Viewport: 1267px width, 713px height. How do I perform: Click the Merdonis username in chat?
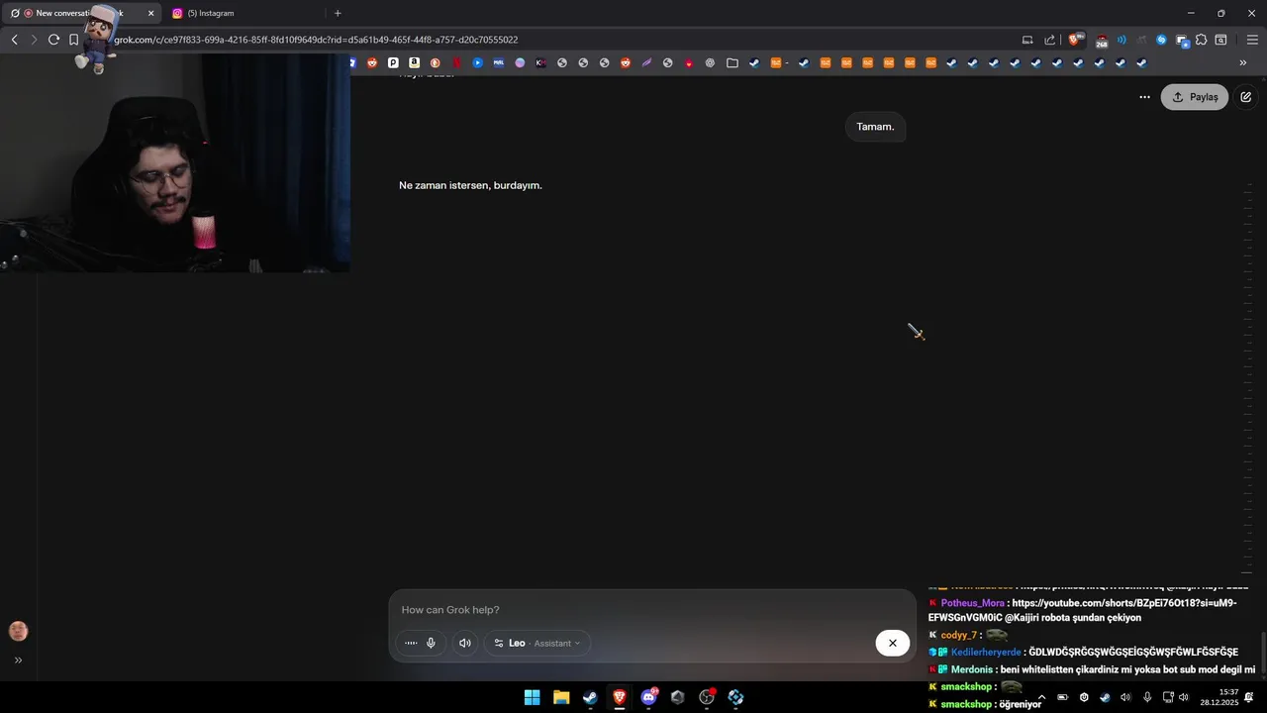pos(972,669)
